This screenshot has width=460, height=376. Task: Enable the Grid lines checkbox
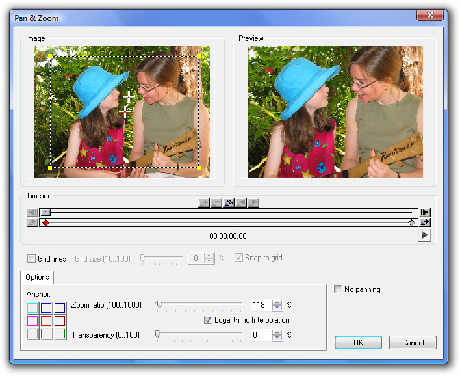coord(32,258)
